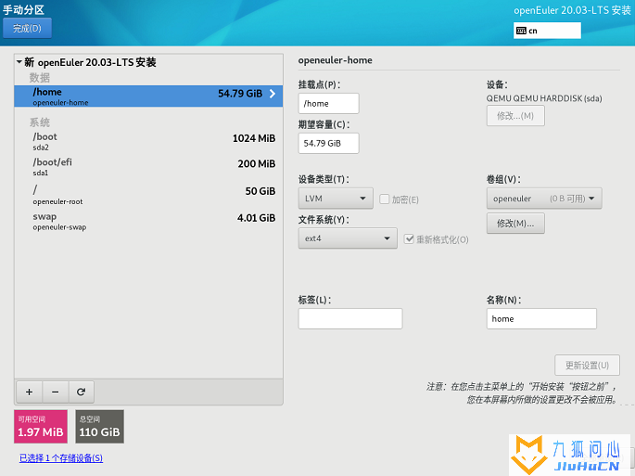
Task: Open the cn keyboard layout indicator
Action: 547,31
